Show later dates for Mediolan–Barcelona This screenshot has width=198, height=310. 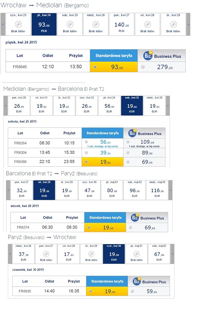click(x=168, y=106)
